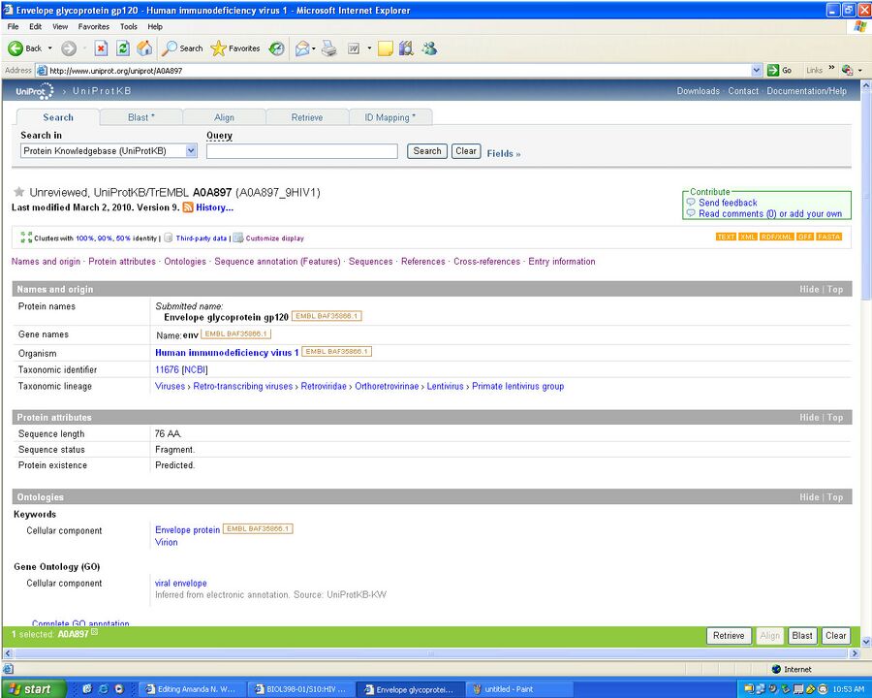872x698 pixels.
Task: Open the History toolbar icon
Action: coord(277,48)
